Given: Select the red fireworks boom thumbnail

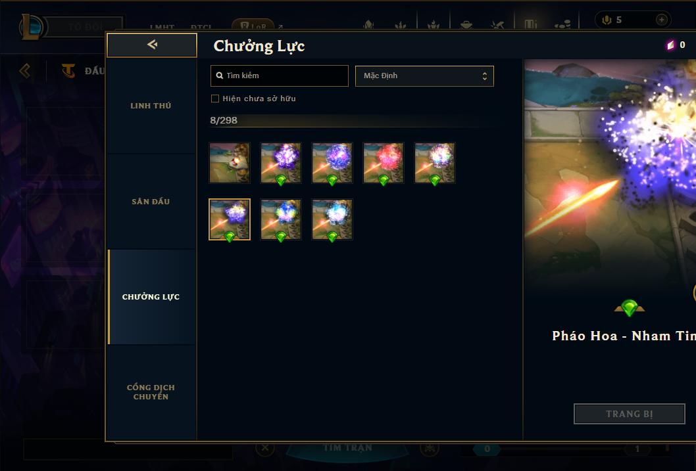Looking at the screenshot, I should (x=384, y=163).
